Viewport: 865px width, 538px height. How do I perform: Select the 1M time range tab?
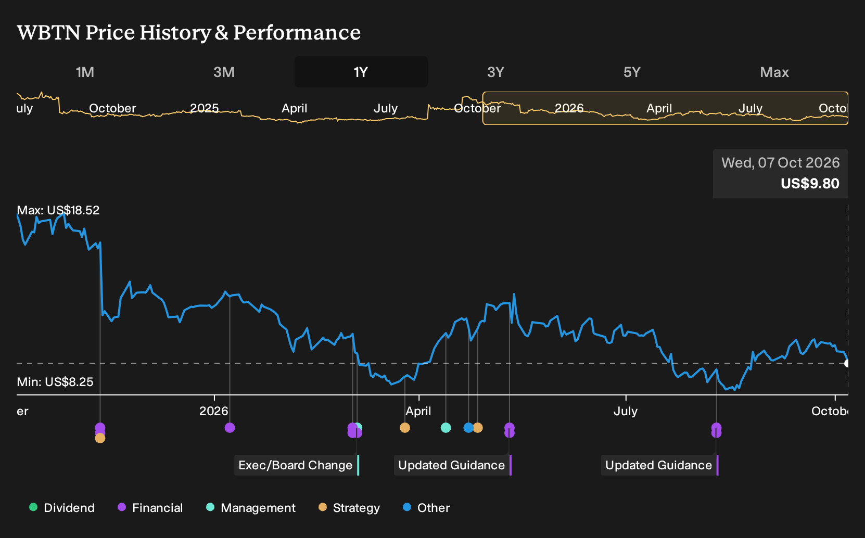click(x=85, y=72)
